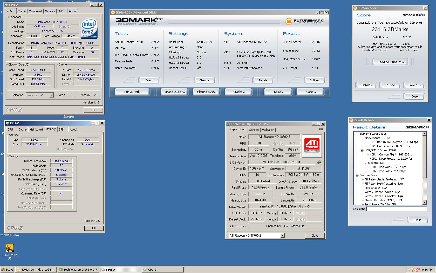Click Save as in the 3DMark Score window
The image size is (436, 273).
click(414, 85)
